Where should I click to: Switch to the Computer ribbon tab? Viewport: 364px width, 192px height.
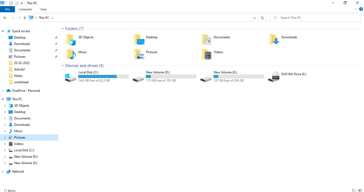(x=25, y=9)
